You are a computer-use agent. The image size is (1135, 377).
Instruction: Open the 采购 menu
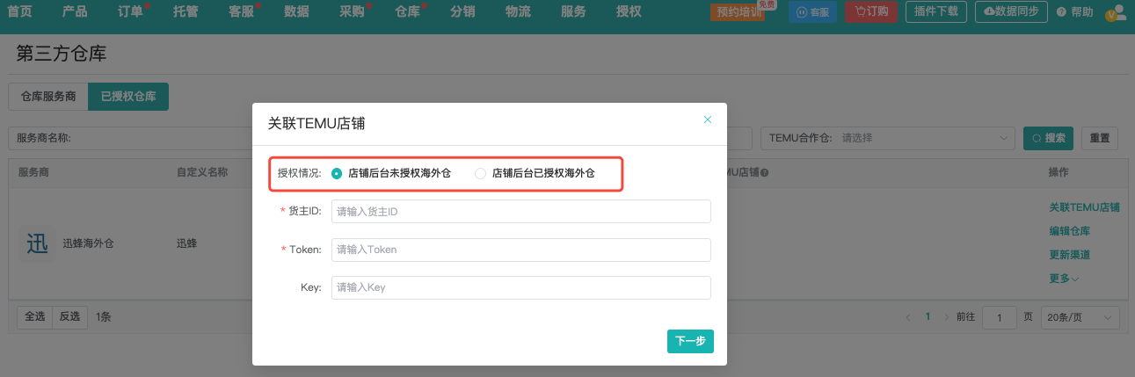tap(352, 11)
